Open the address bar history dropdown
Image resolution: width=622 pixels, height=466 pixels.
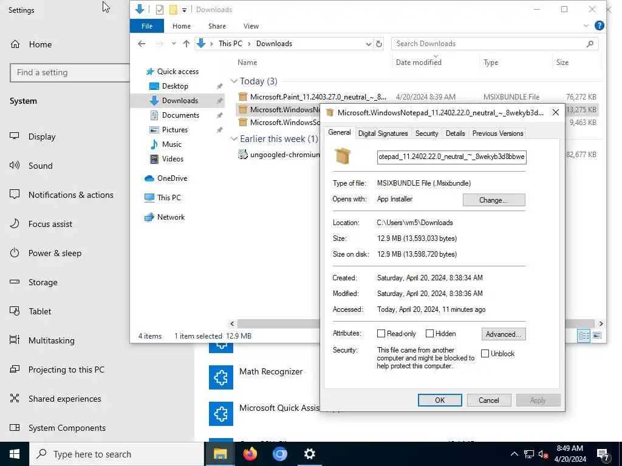coord(369,44)
